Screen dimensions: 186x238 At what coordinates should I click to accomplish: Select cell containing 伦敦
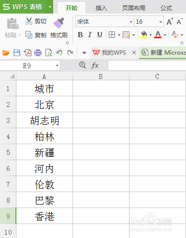coord(44,184)
